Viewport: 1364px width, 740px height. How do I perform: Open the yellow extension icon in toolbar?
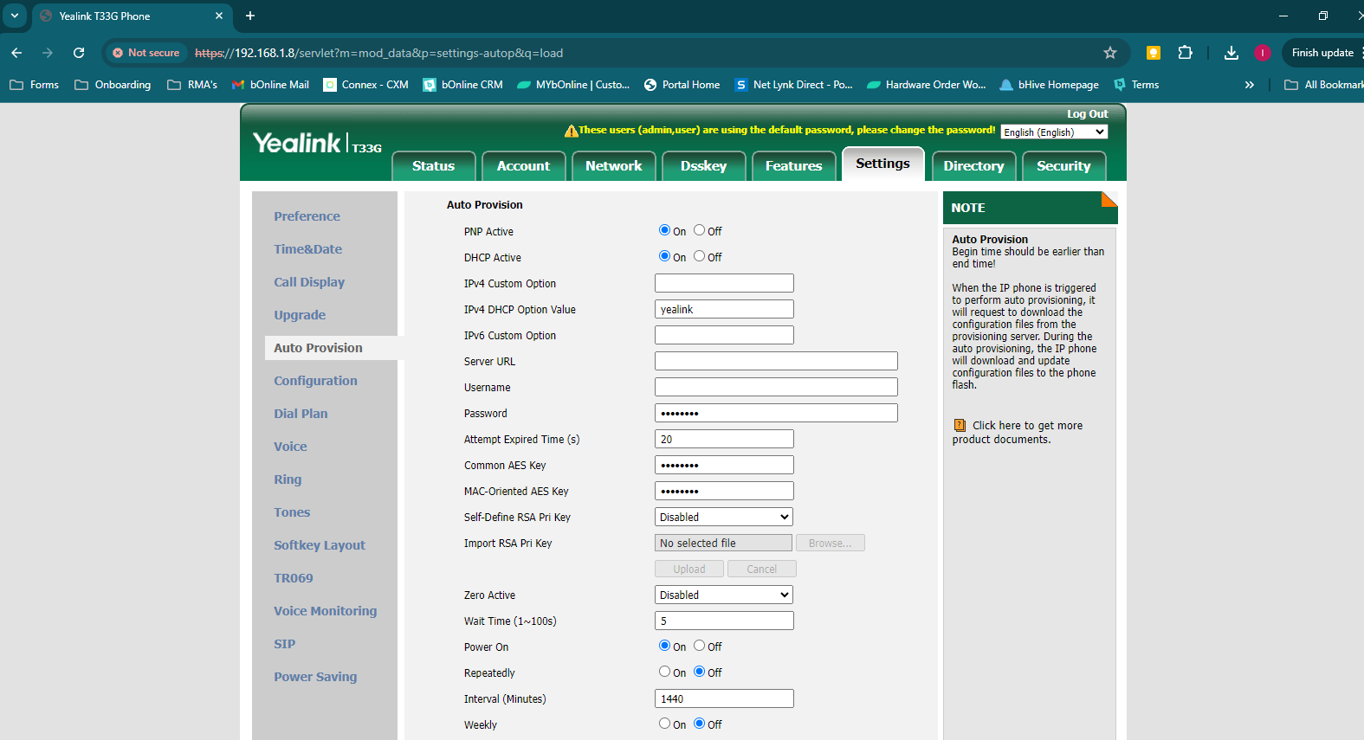click(1153, 53)
